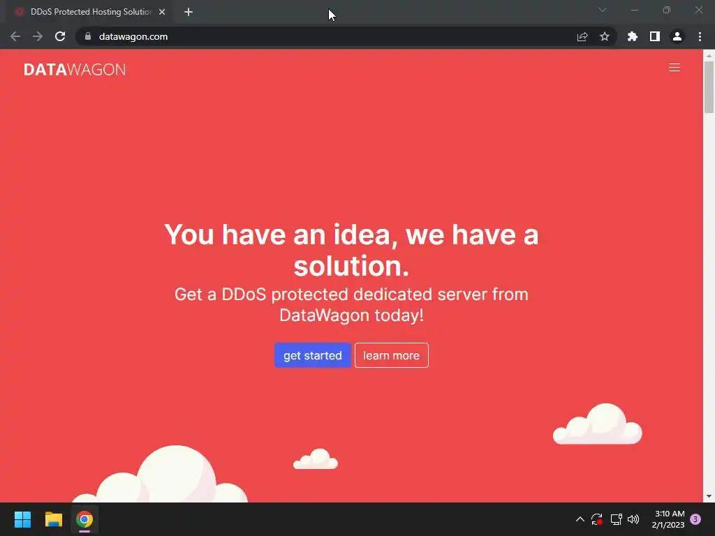The width and height of the screenshot is (715, 536).
Task: Open a new tab with the plus button
Action: pyautogui.click(x=189, y=12)
